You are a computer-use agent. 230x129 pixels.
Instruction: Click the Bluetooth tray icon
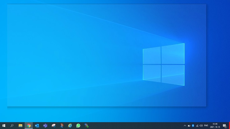tap(193, 126)
